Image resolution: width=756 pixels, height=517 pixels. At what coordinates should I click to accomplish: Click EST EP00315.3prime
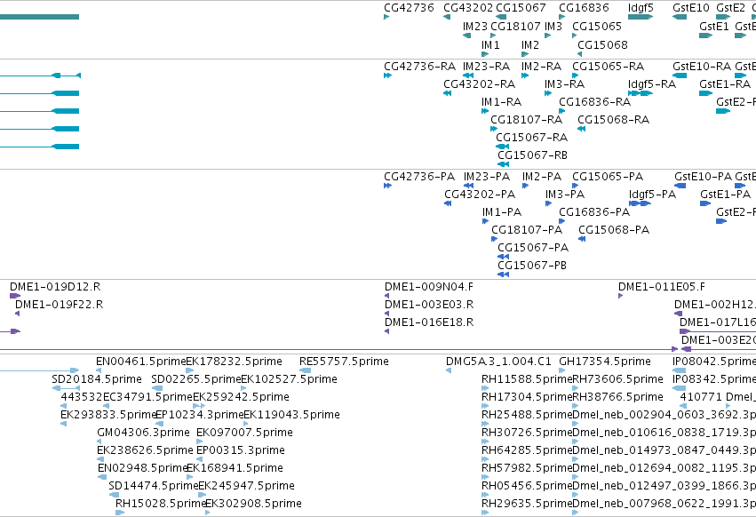pos(240,451)
